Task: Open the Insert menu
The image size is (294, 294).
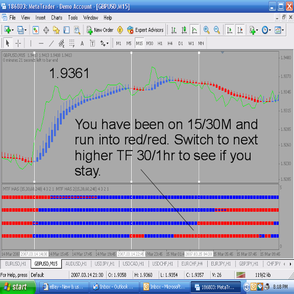Action: (x=40, y=18)
